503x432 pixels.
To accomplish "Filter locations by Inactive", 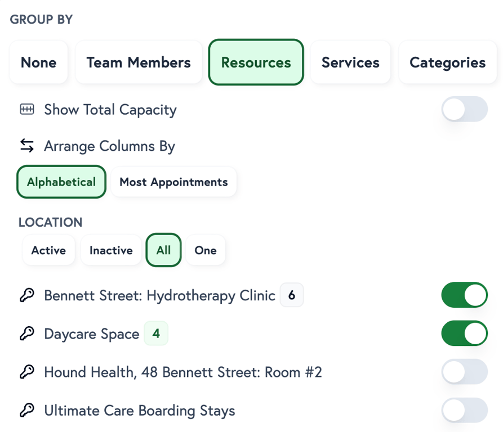I will point(111,250).
